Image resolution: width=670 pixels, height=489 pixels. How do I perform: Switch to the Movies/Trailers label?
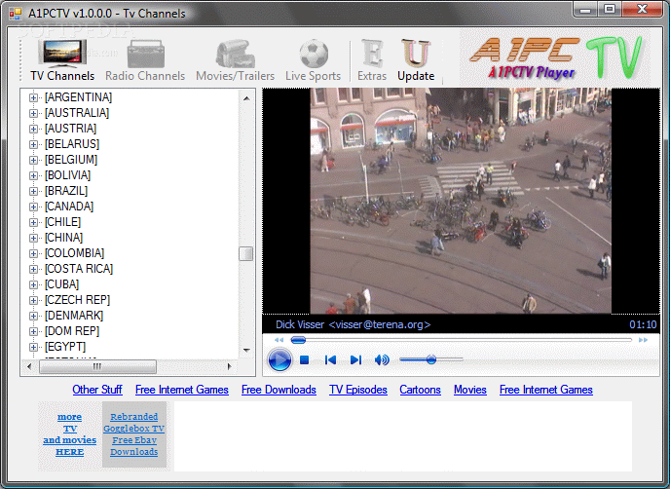tap(235, 76)
